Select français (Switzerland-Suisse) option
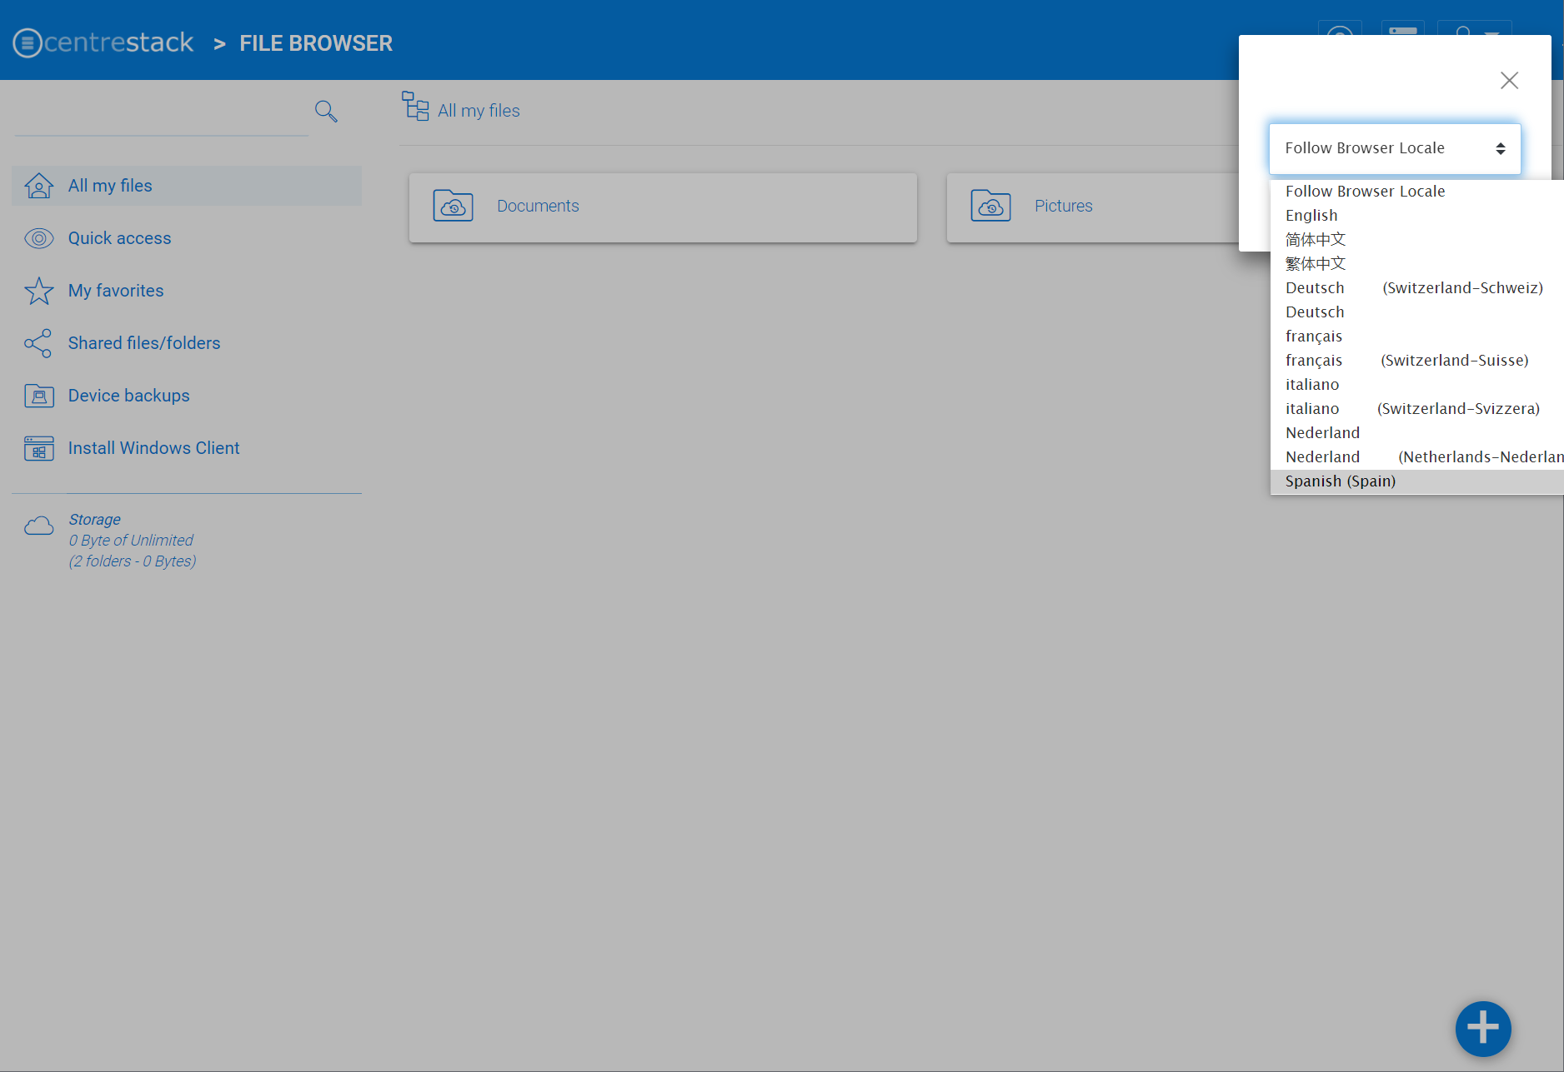The width and height of the screenshot is (1564, 1072). tap(1417, 361)
